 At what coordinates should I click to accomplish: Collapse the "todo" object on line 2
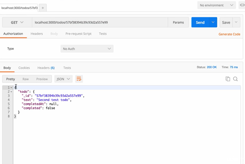tap(11, 92)
